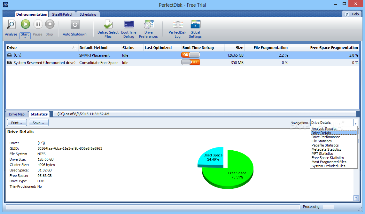The image size is (365, 214).
Task: Click the System Reserved drive icon
Action: [9, 62]
